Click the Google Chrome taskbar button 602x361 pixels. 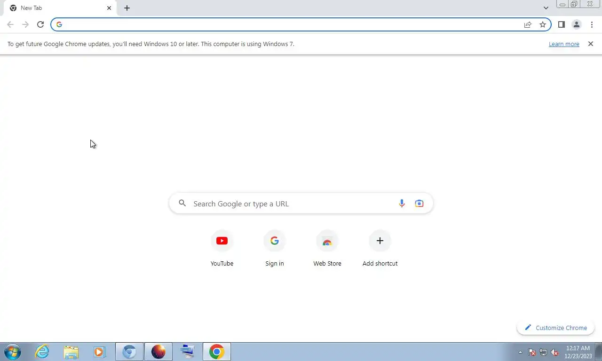coord(217,352)
